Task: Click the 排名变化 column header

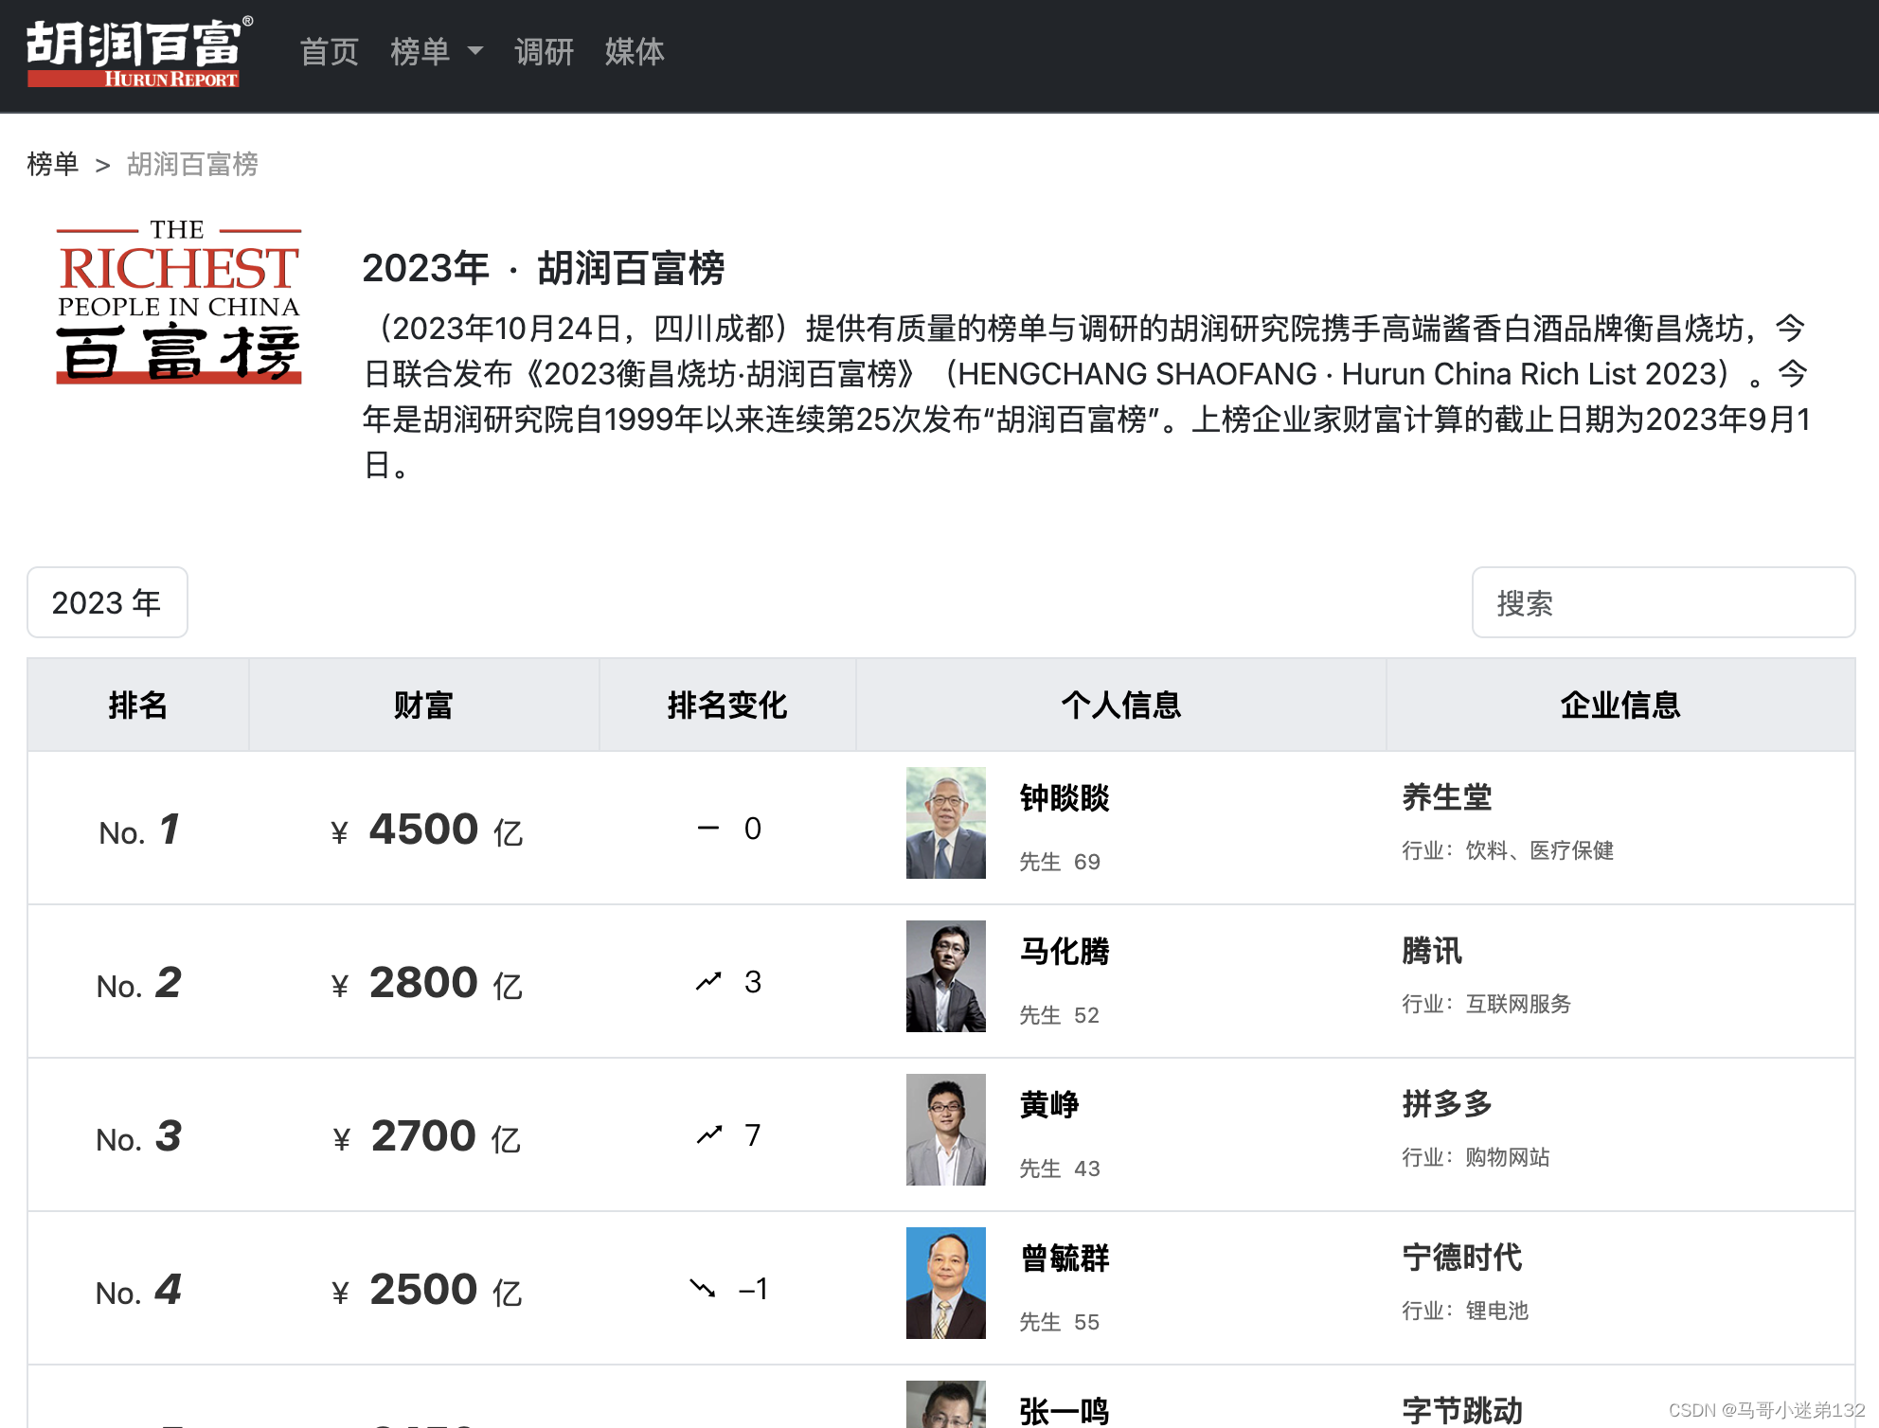Action: coord(727,705)
